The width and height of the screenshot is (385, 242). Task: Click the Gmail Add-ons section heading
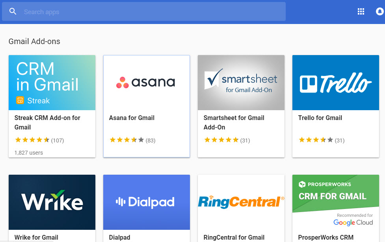pyautogui.click(x=34, y=41)
